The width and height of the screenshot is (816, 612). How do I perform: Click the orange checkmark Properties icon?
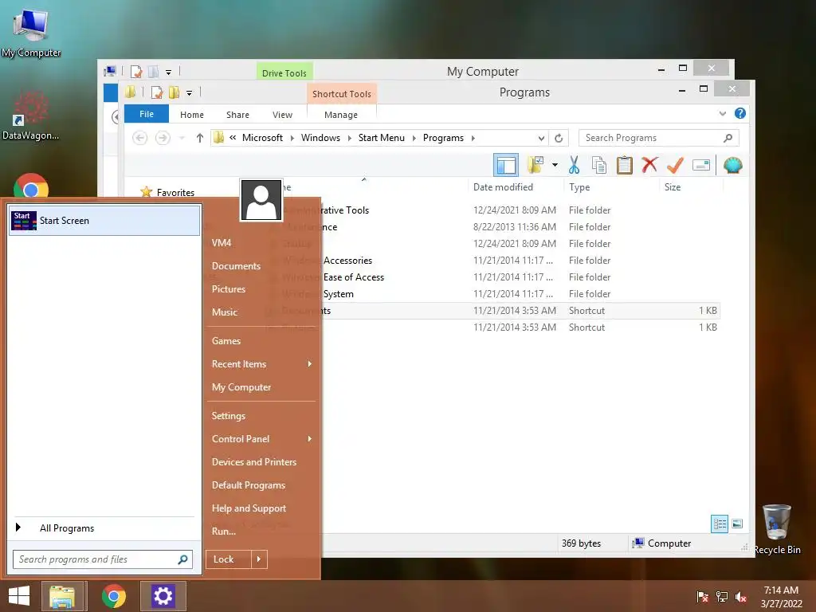coord(675,166)
